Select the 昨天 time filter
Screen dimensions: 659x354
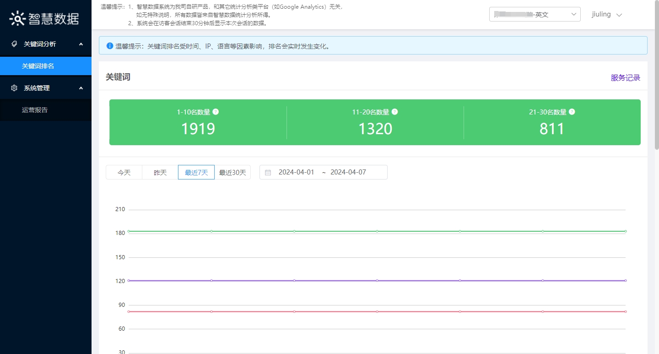[160, 172]
